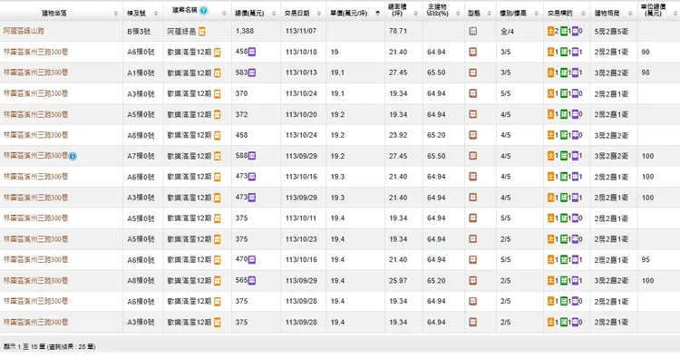Screen dimensions: 680x358
Task: Open the 阿蓮區峰山路 address link
Action: point(24,31)
